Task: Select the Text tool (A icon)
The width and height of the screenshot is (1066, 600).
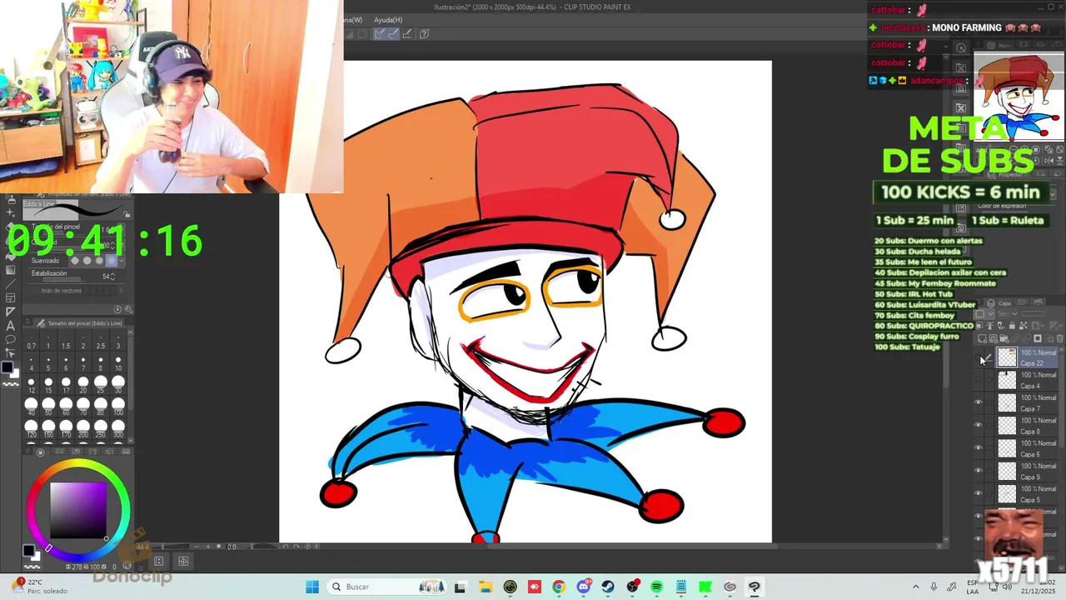Action: click(x=11, y=326)
